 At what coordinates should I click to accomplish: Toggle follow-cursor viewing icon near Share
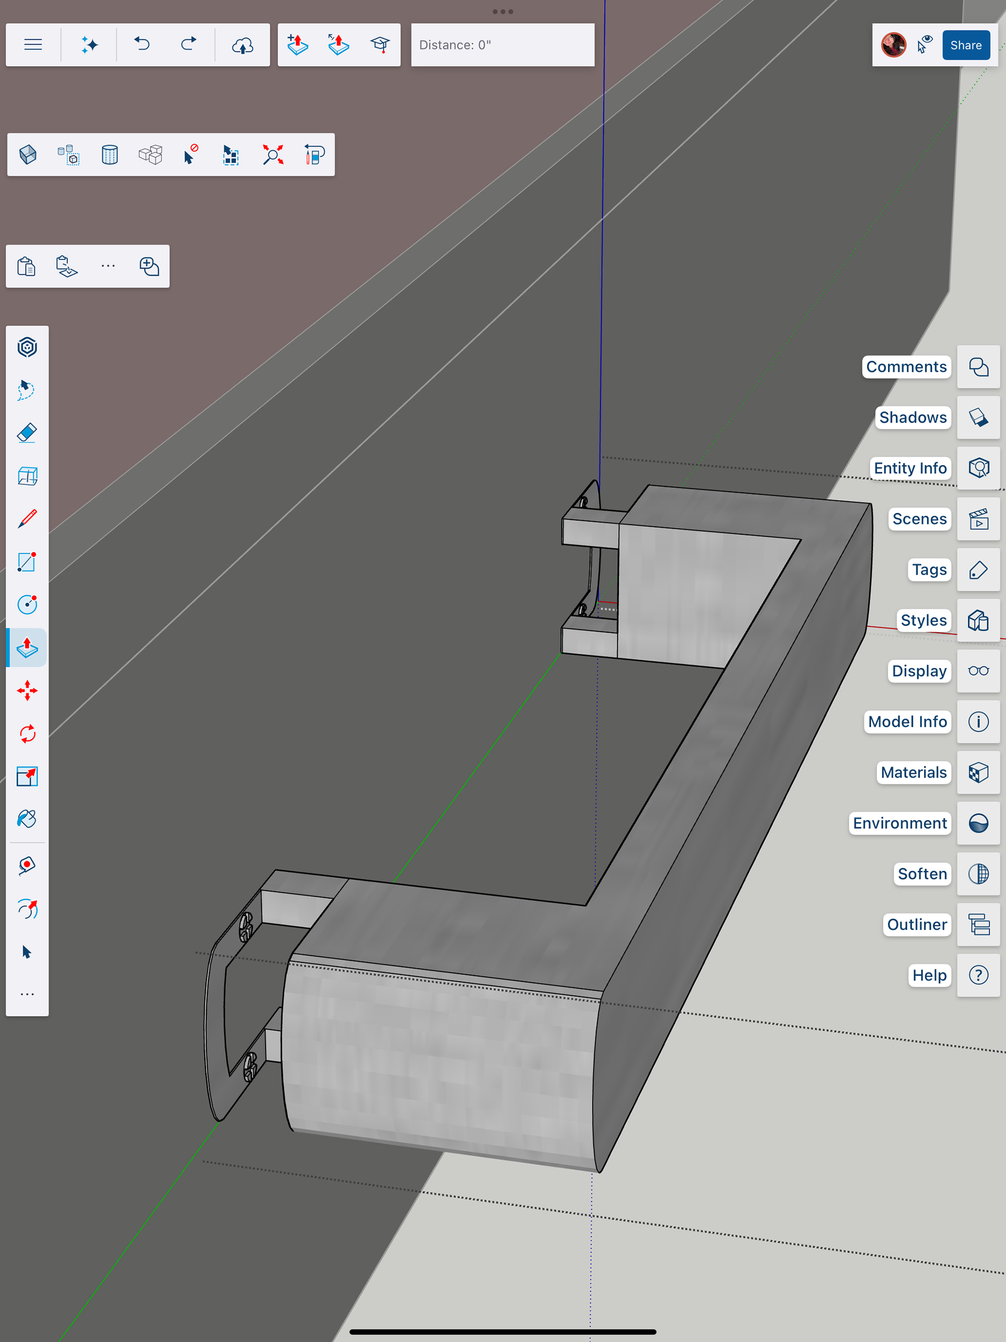click(925, 45)
